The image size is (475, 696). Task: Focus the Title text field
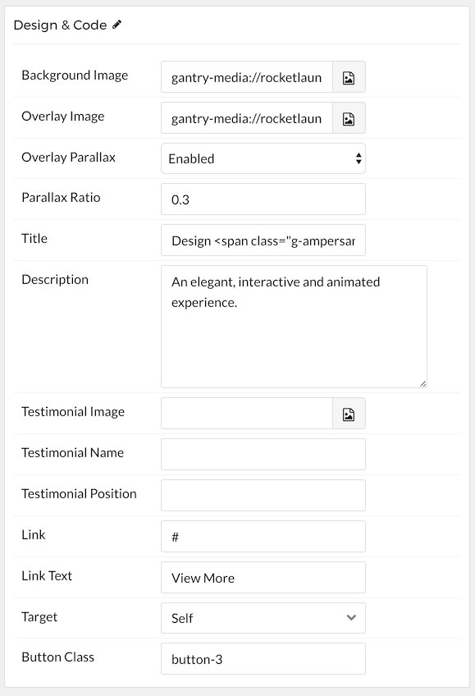pyautogui.click(x=263, y=240)
